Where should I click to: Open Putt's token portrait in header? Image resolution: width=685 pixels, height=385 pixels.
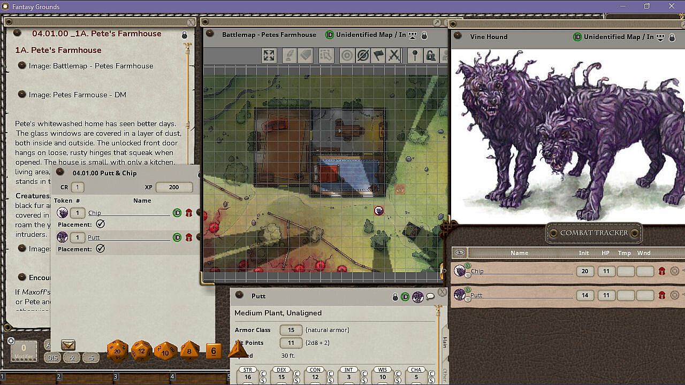pos(418,297)
